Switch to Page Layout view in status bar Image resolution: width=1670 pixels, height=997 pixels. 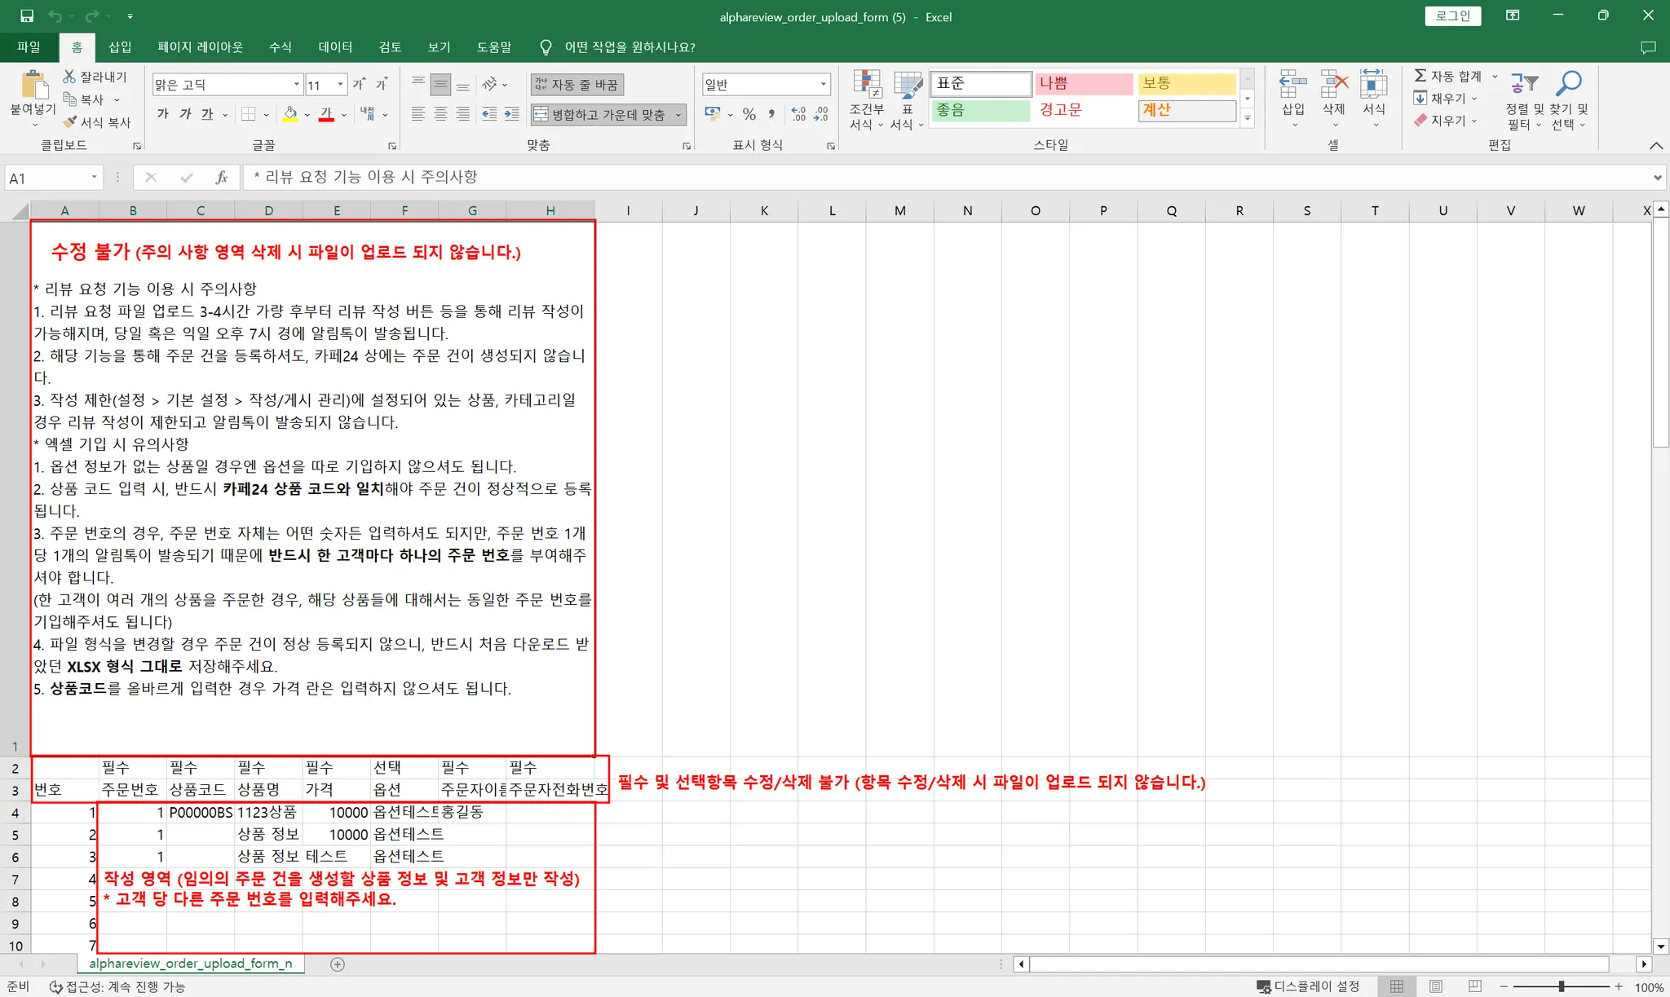(x=1436, y=986)
